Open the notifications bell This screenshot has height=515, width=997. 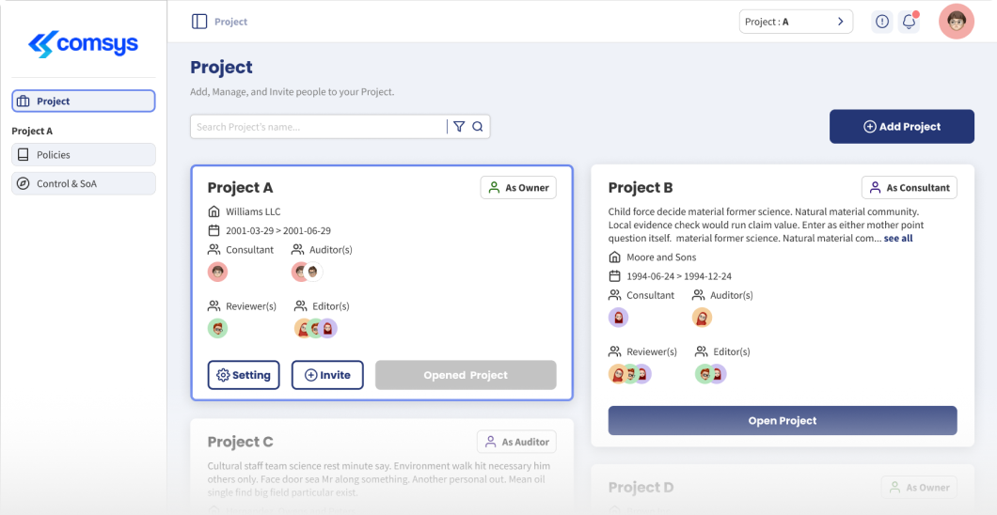909,22
